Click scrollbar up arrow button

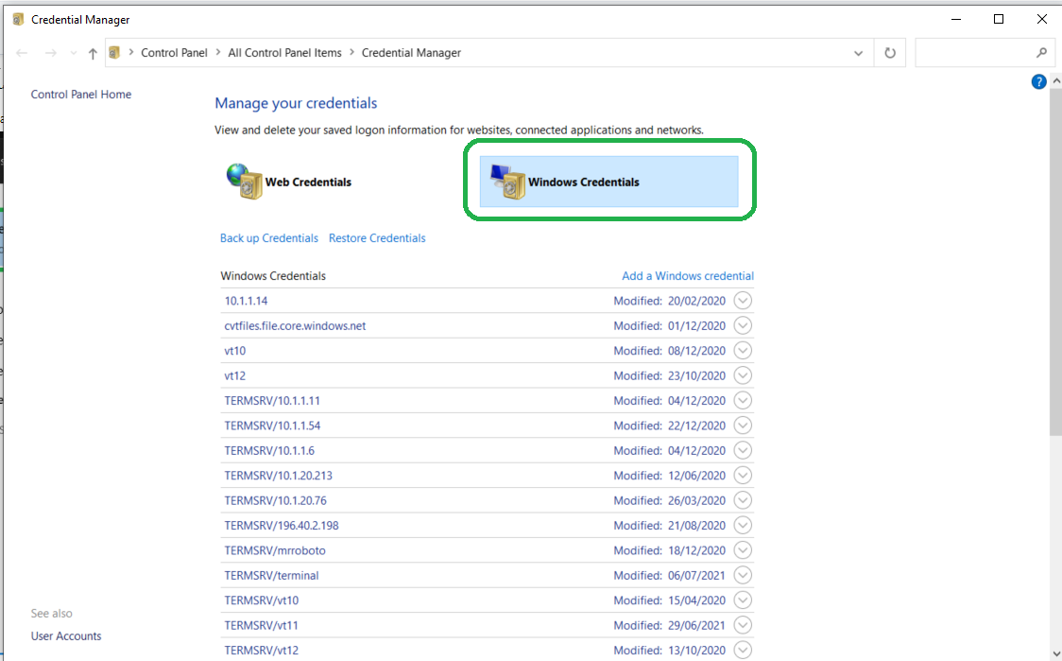point(1056,80)
